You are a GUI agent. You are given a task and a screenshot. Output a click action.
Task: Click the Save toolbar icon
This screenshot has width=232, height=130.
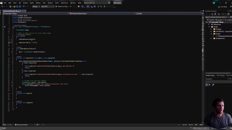[x=17, y=6]
